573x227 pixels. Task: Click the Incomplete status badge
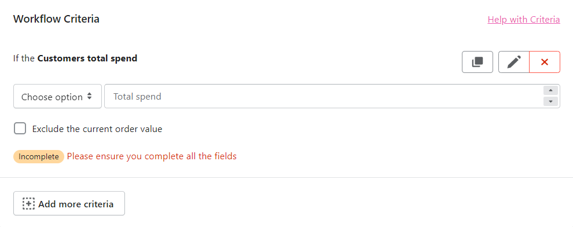click(39, 156)
